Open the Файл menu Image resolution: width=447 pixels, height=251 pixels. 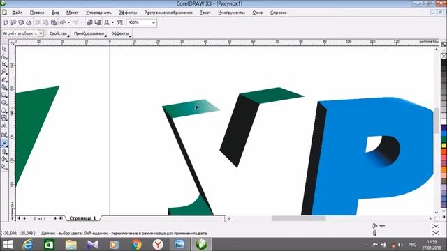click(x=17, y=13)
